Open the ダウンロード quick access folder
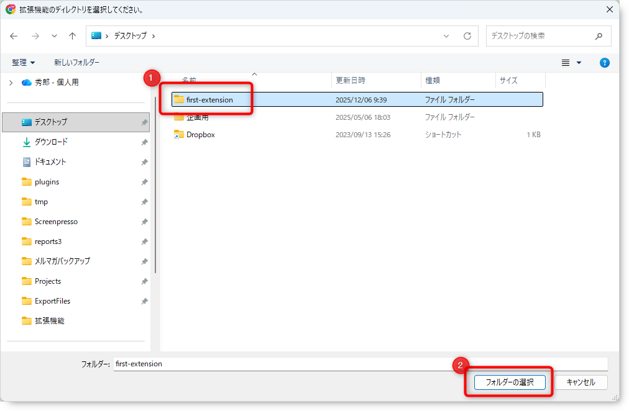 coord(51,142)
